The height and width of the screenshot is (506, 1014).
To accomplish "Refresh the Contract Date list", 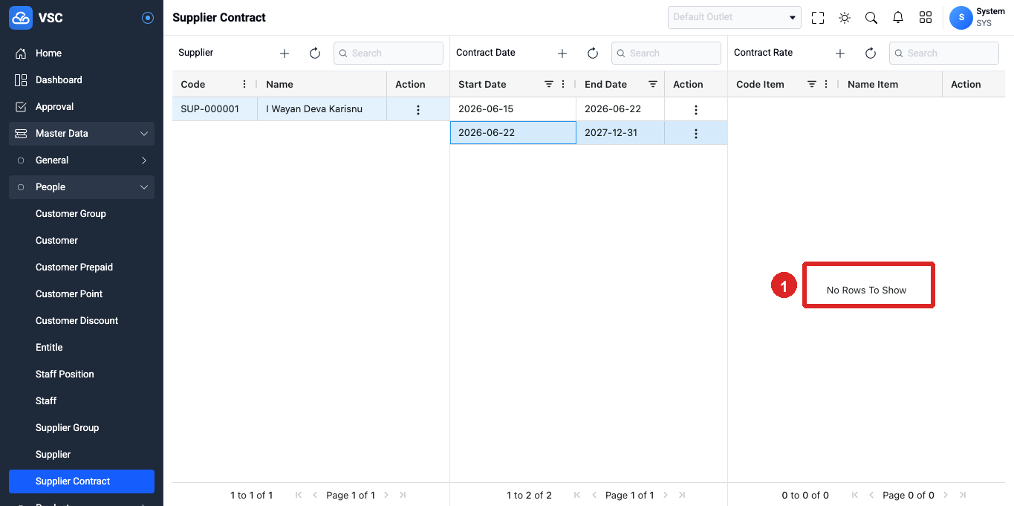I will 593,53.
